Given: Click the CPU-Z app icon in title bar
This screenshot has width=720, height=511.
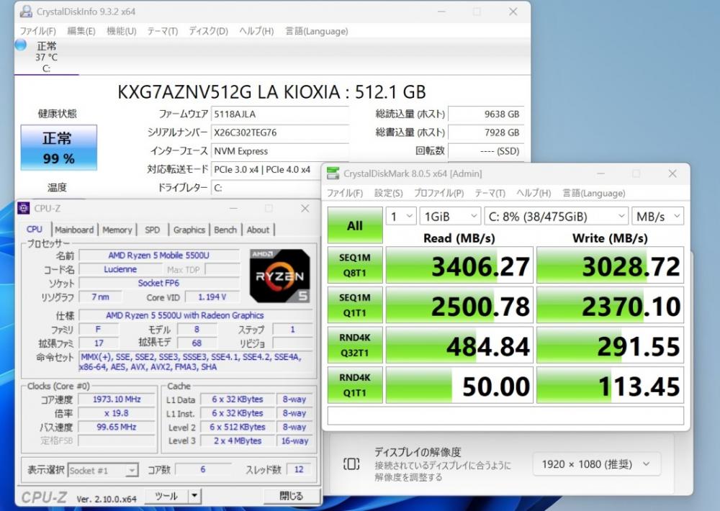Looking at the screenshot, I should [x=24, y=208].
